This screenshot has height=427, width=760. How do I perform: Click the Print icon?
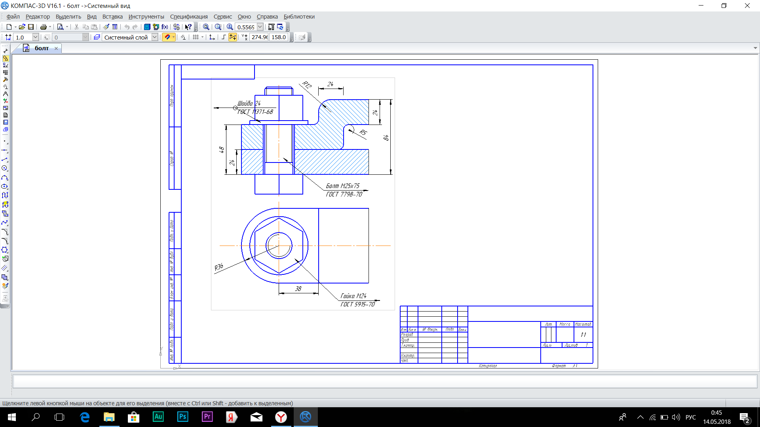pyautogui.click(x=44, y=27)
